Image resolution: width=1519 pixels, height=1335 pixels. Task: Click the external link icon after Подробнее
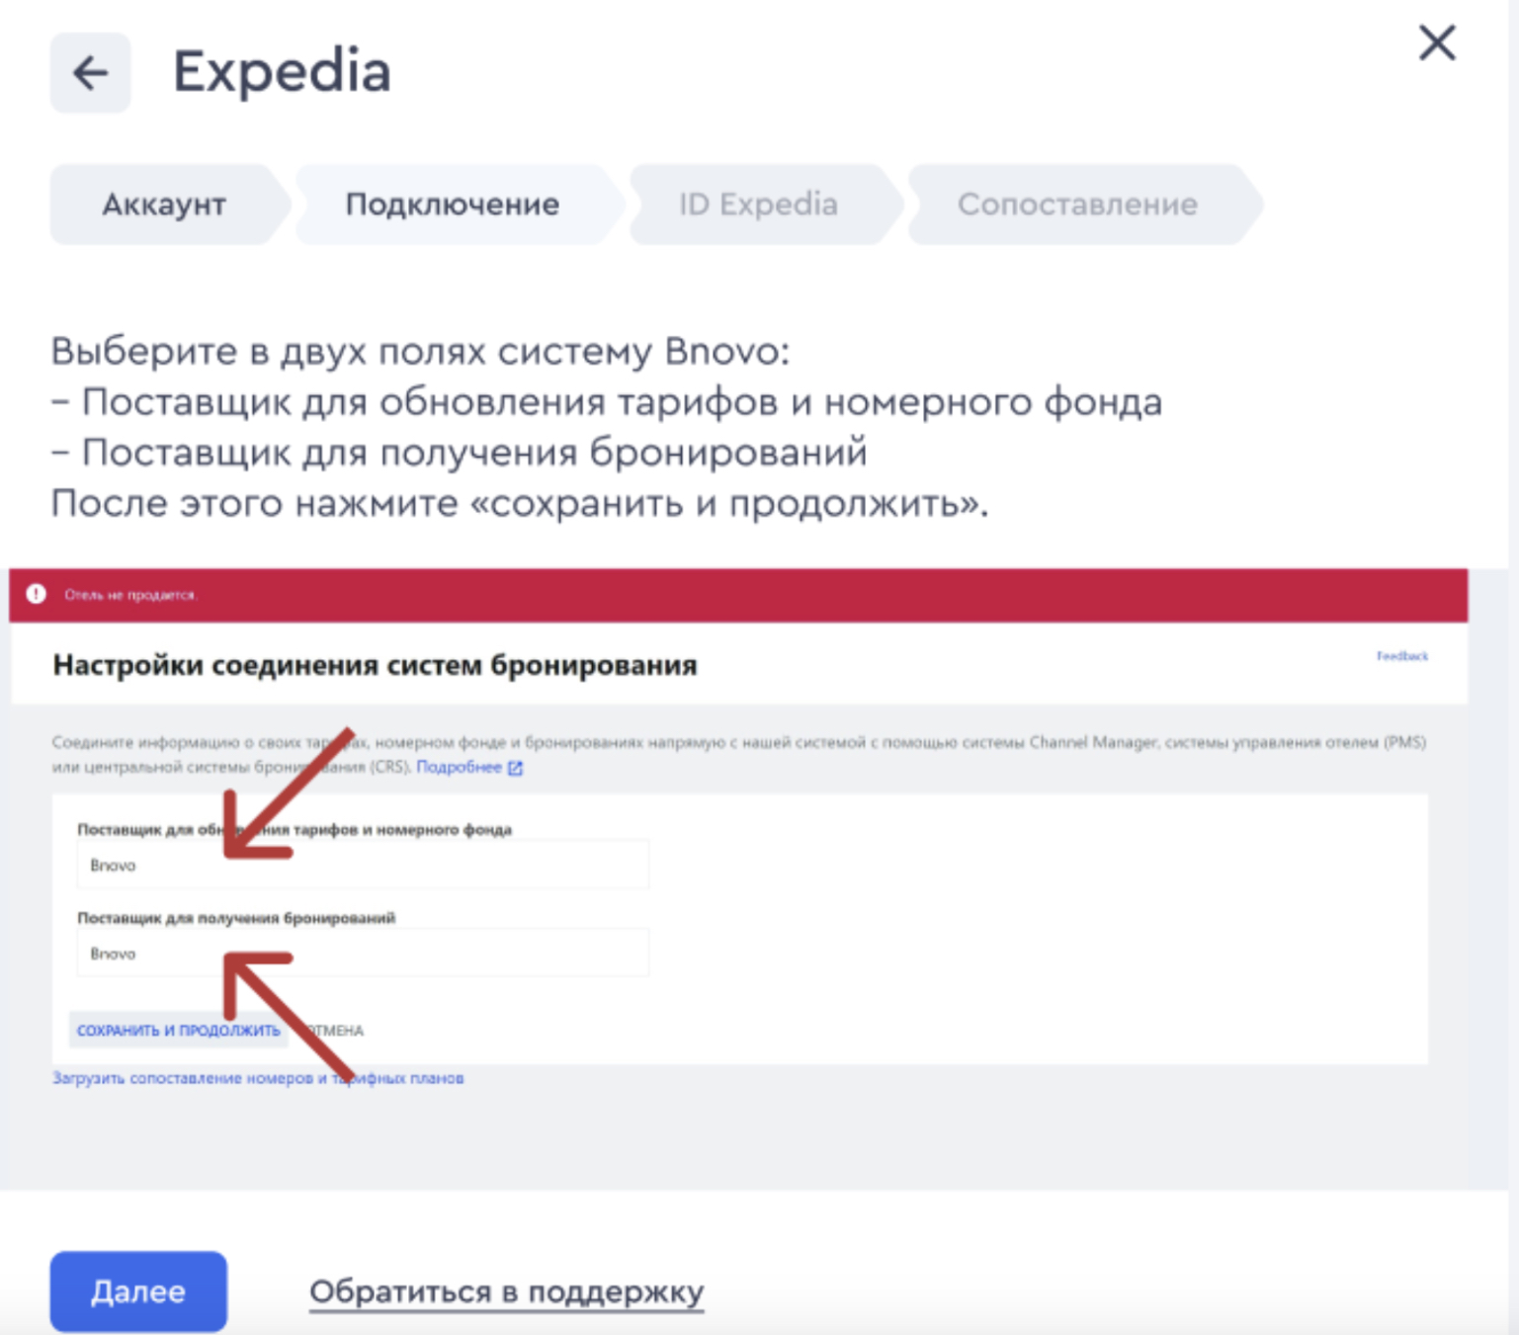[515, 768]
